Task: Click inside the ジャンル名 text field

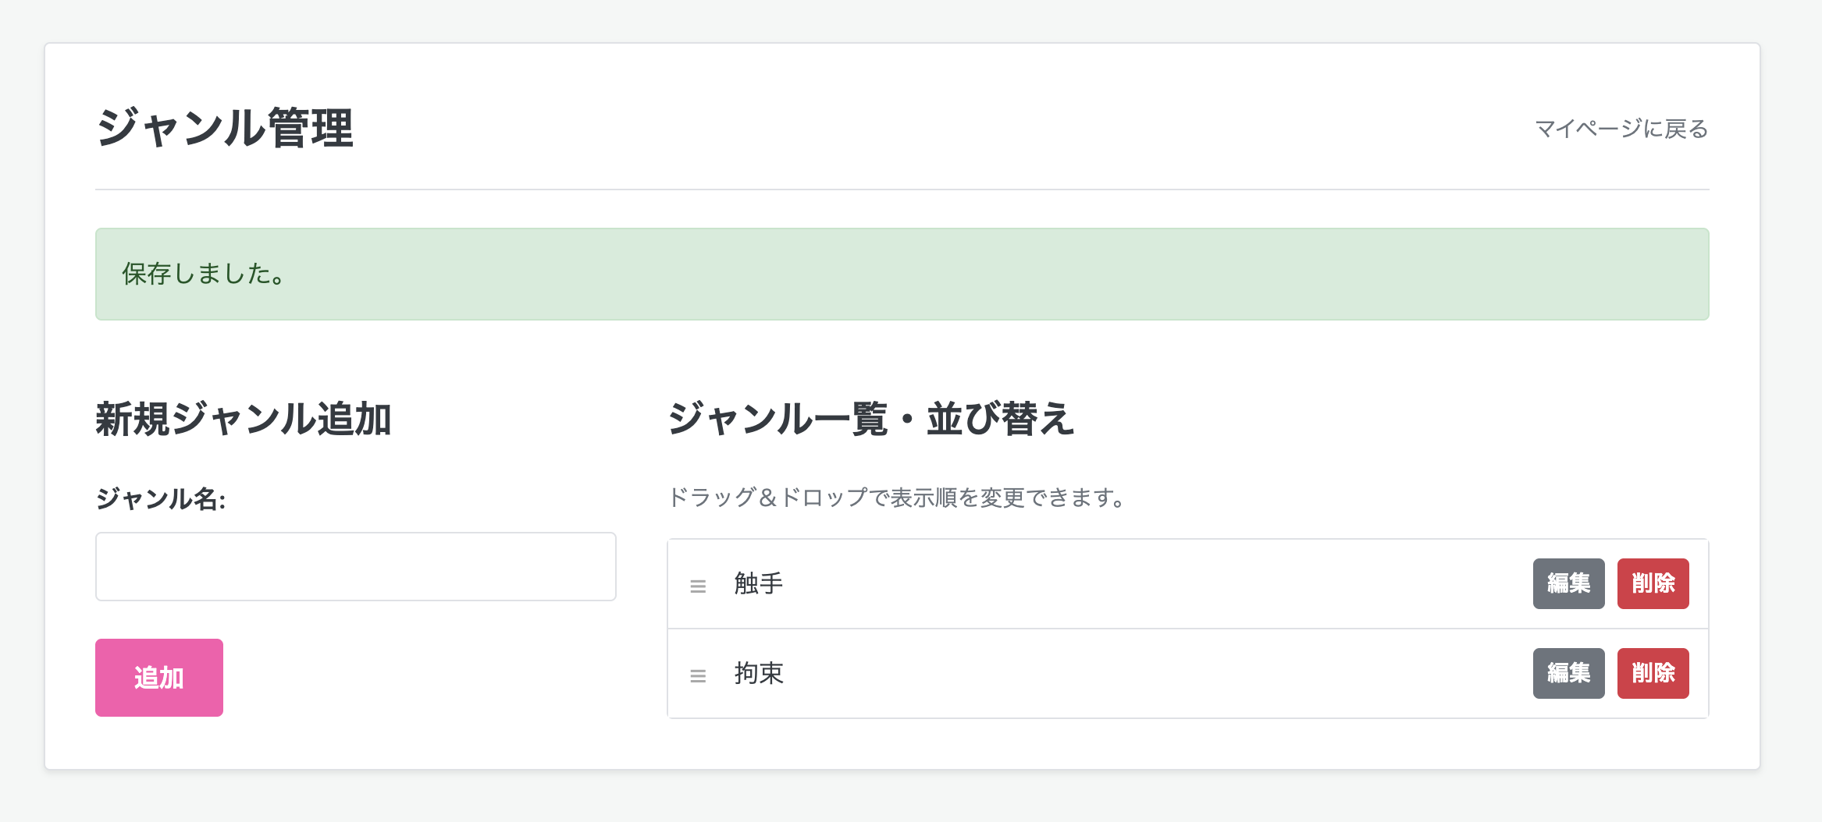Action: (x=355, y=567)
